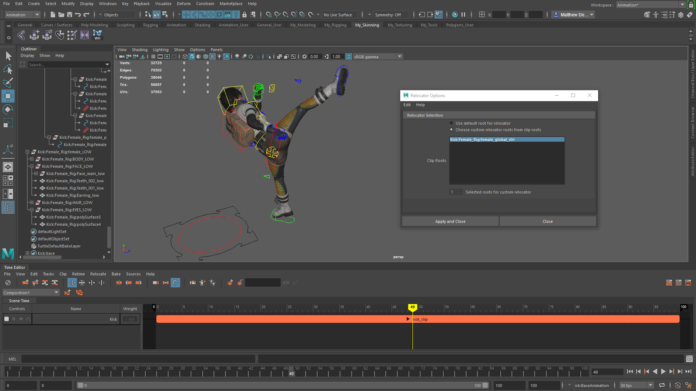Toggle the Time Editor mute-all icon

[8, 283]
